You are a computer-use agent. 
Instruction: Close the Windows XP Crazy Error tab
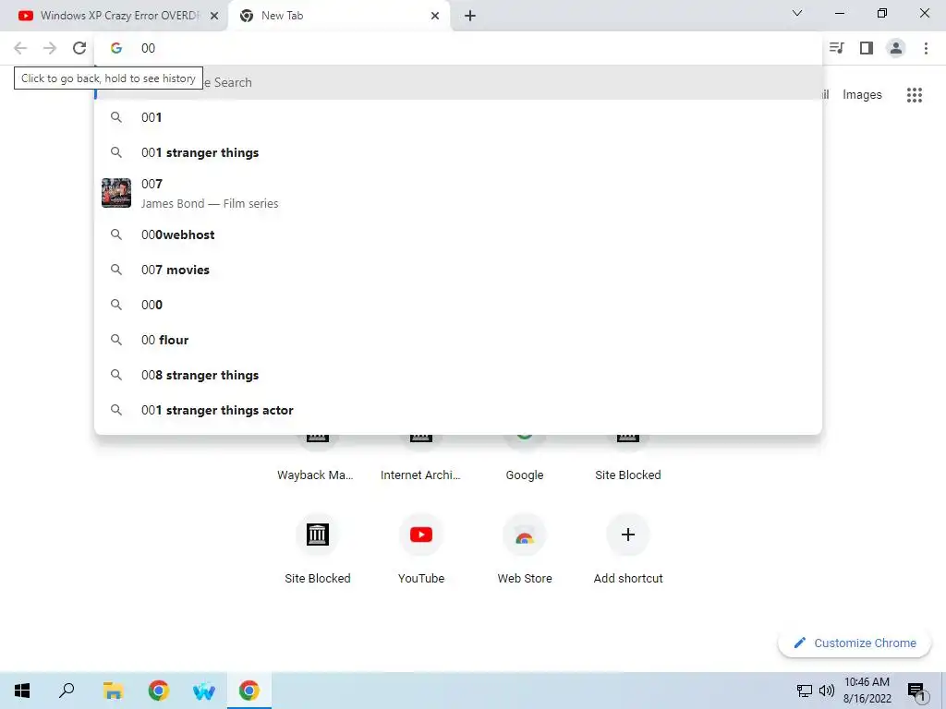click(x=213, y=16)
